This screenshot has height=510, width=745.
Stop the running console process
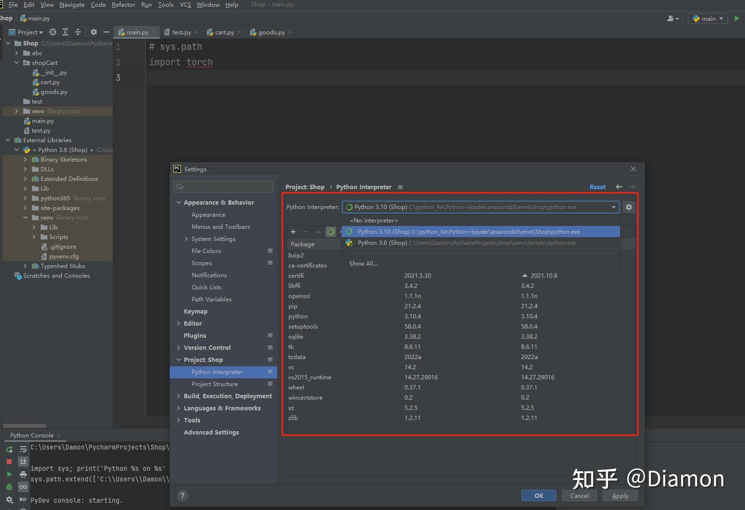pos(9,461)
